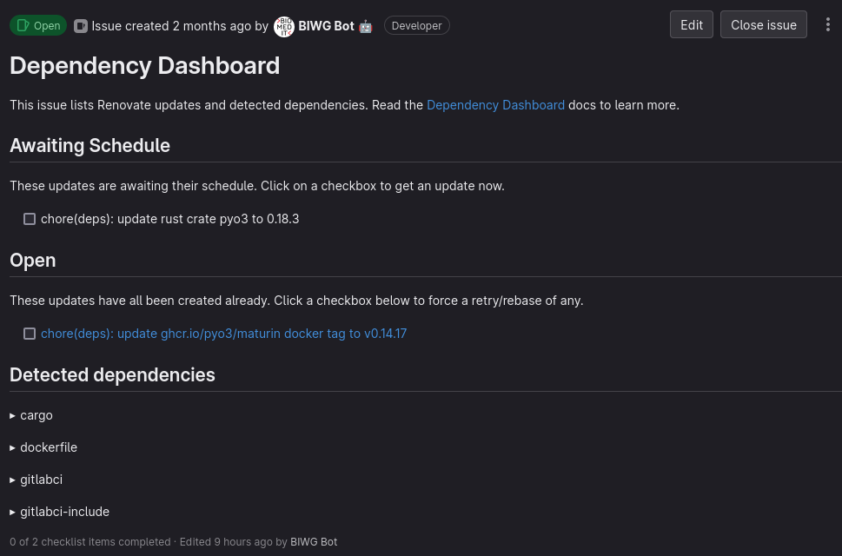The width and height of the screenshot is (842, 556).
Task: Check the maturin docker tag rebase checkbox
Action: (x=30, y=334)
